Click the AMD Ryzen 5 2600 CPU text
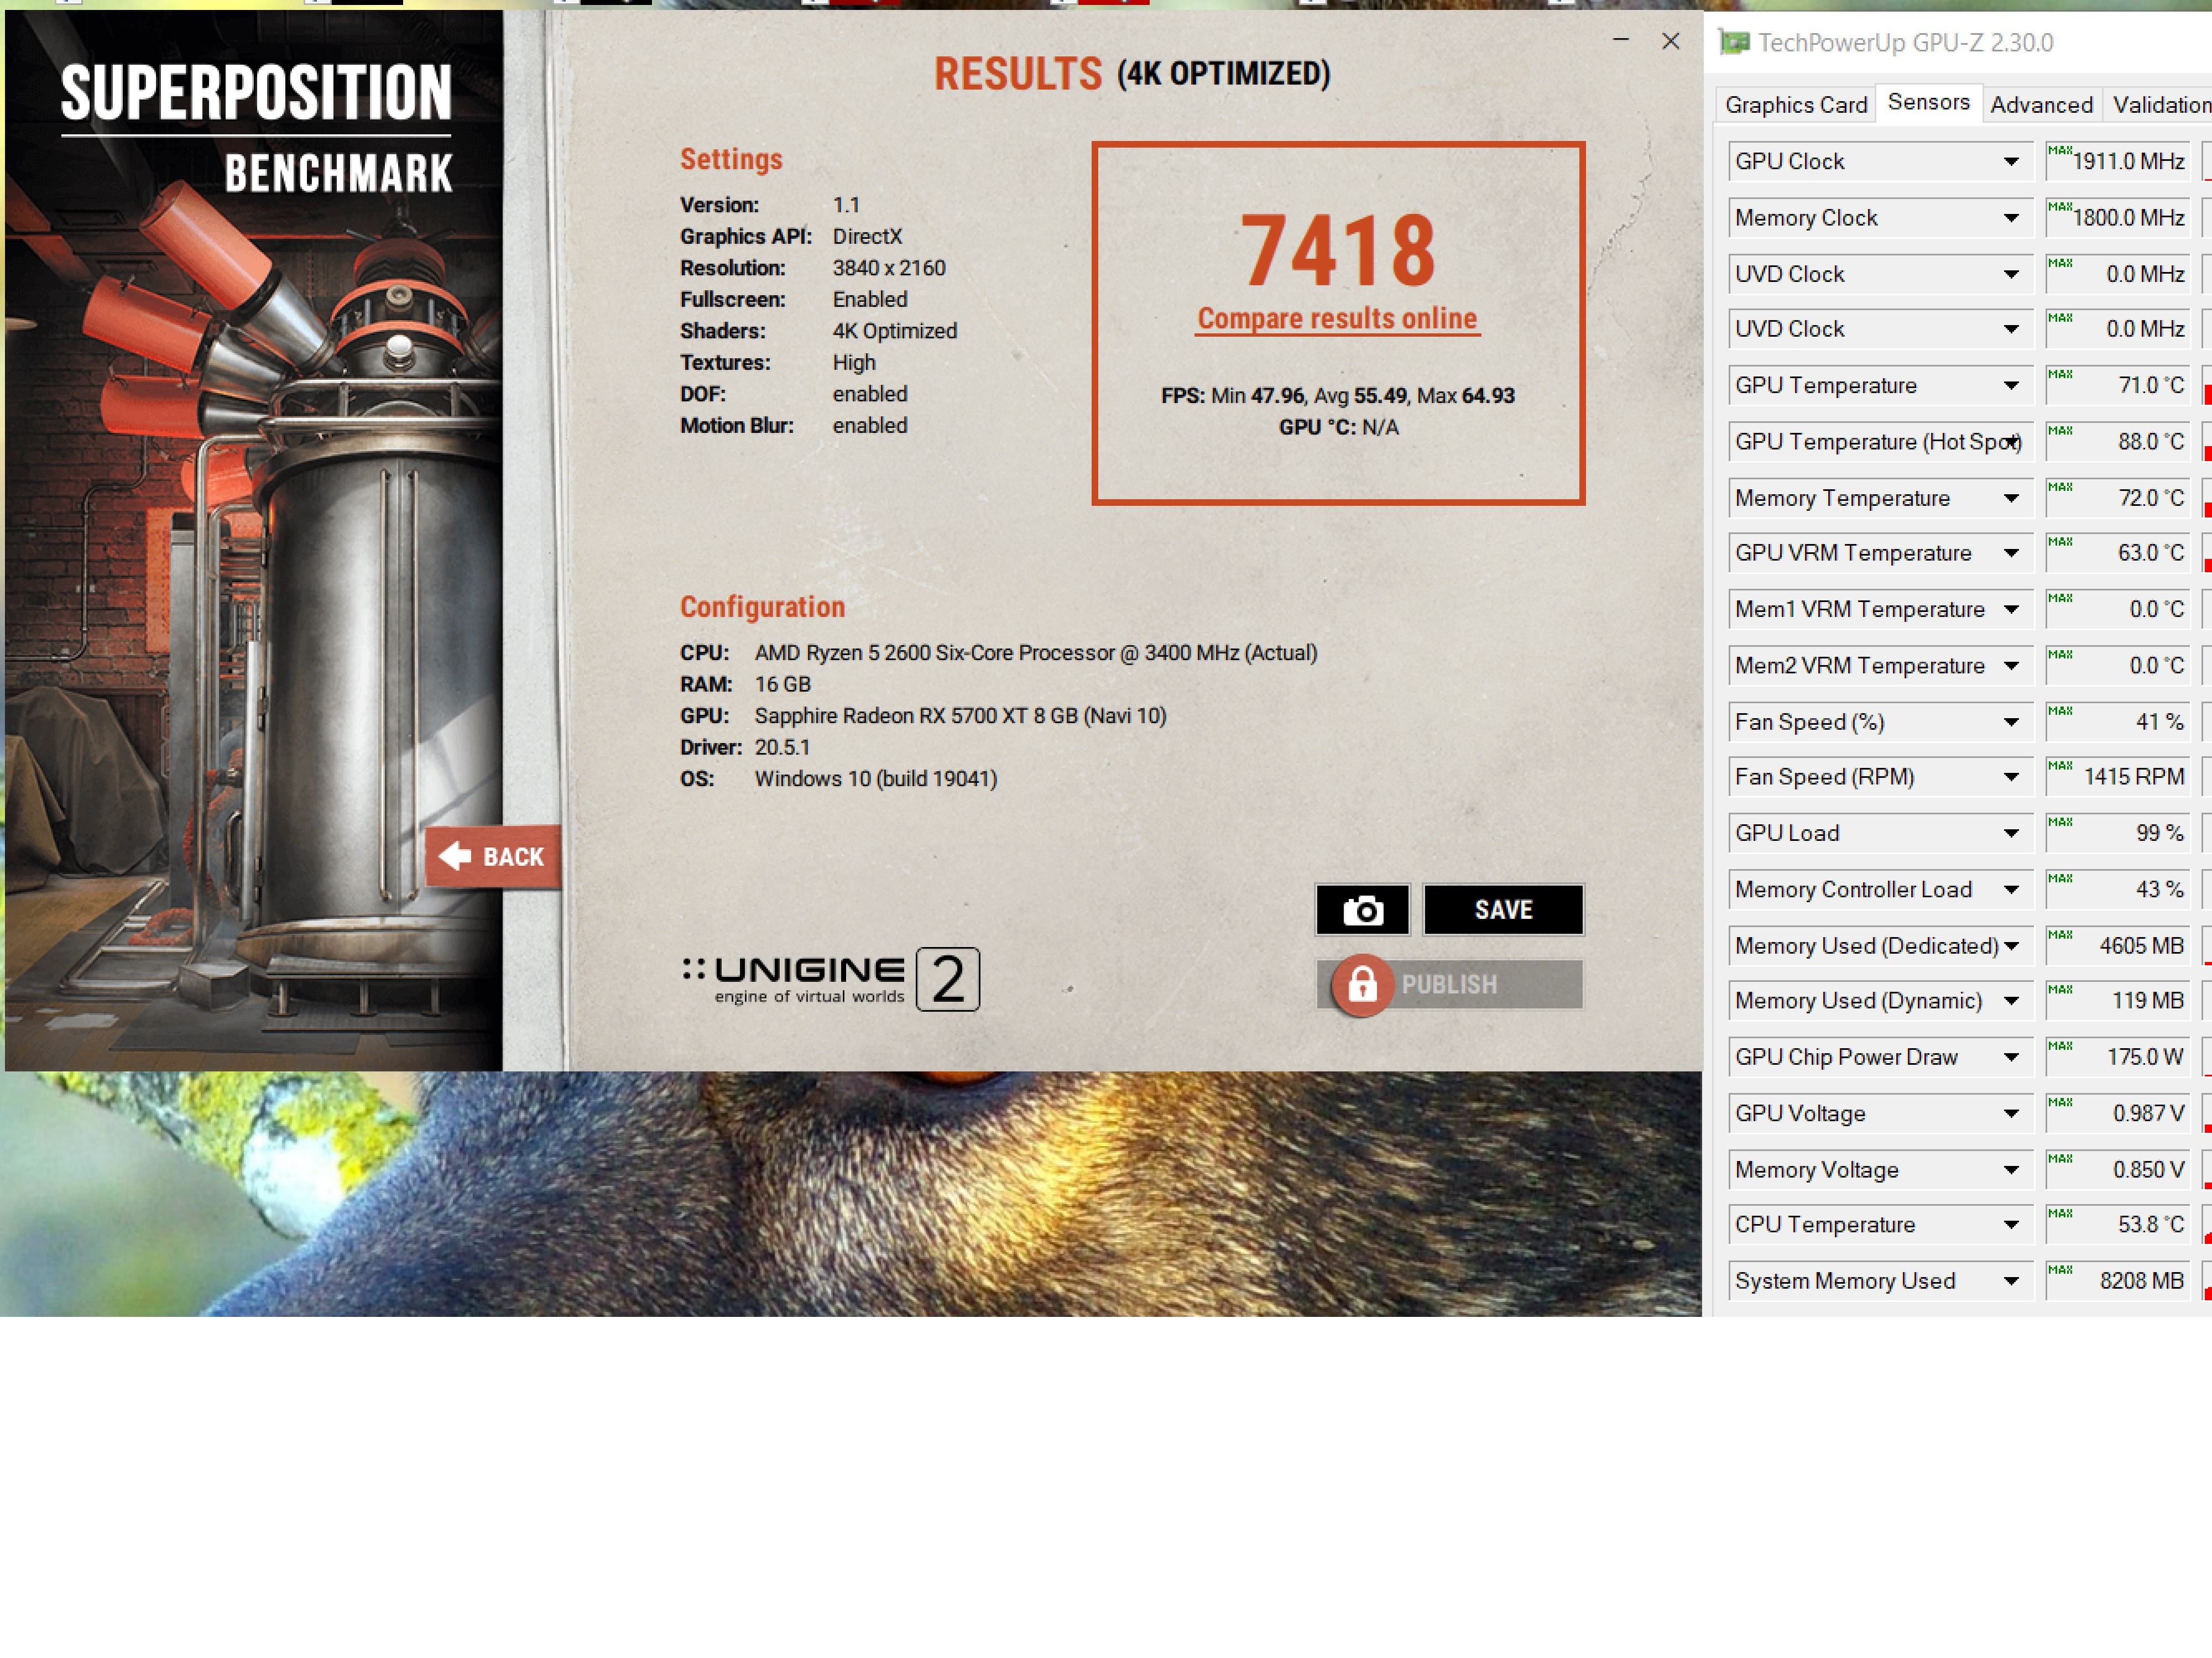The width and height of the screenshot is (2212, 1658). click(x=1036, y=653)
